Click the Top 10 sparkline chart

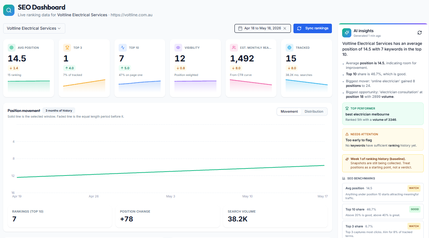click(140, 86)
